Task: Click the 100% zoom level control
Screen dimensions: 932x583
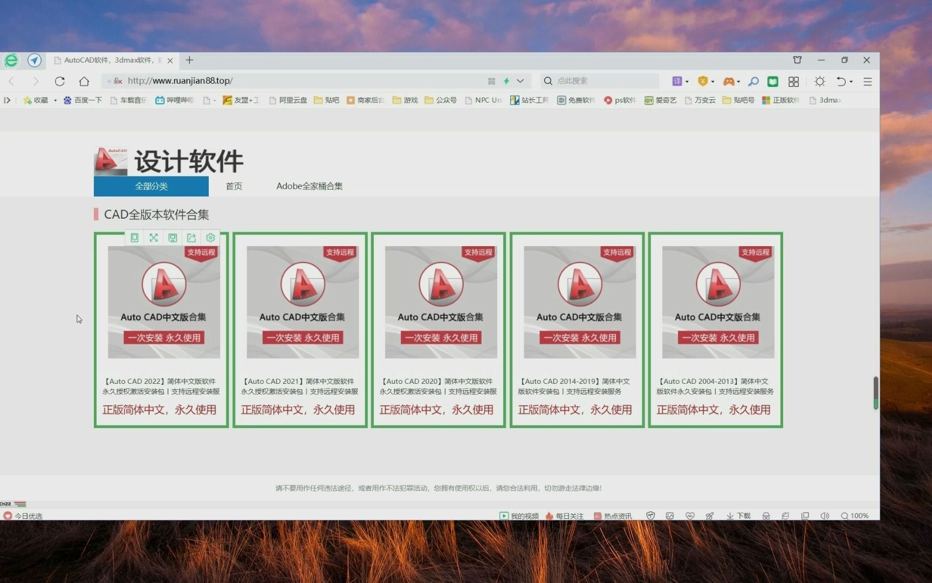Action: pos(855,516)
